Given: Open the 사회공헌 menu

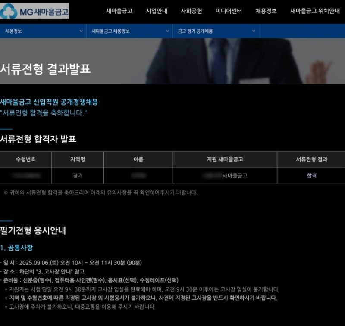Looking at the screenshot, I should click(x=191, y=11).
